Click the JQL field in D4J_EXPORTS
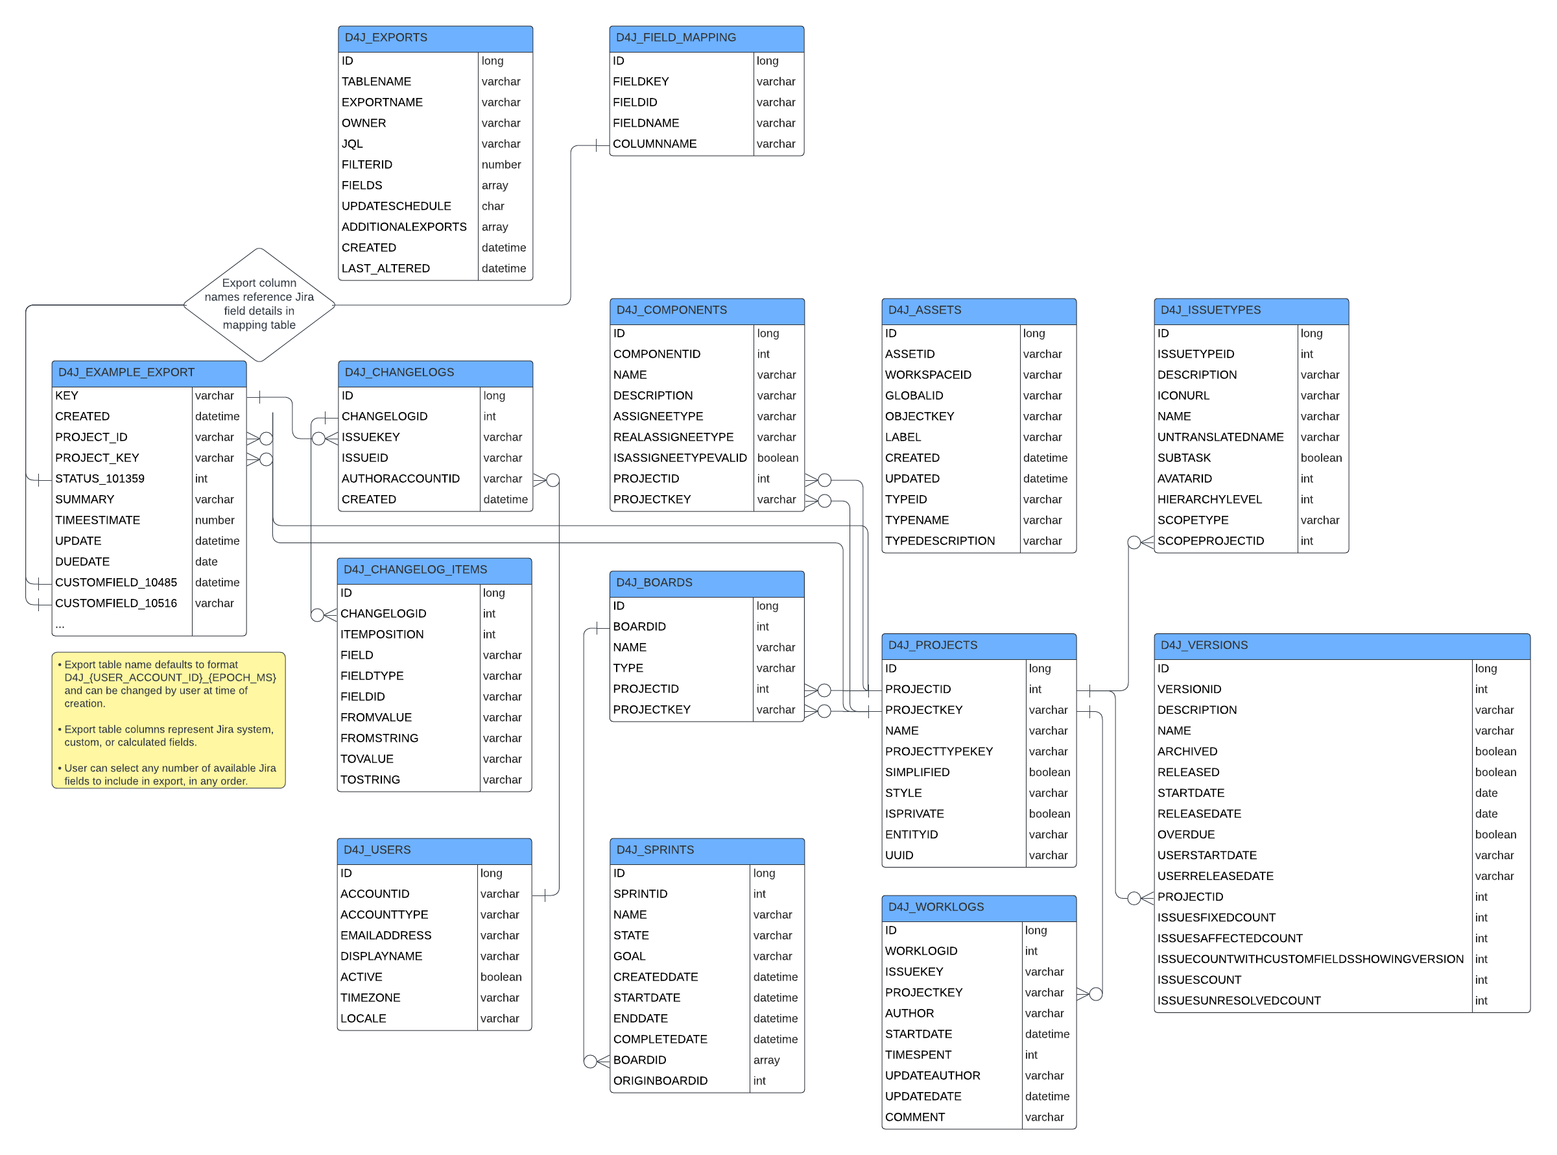The height and width of the screenshot is (1155, 1557). [435, 144]
